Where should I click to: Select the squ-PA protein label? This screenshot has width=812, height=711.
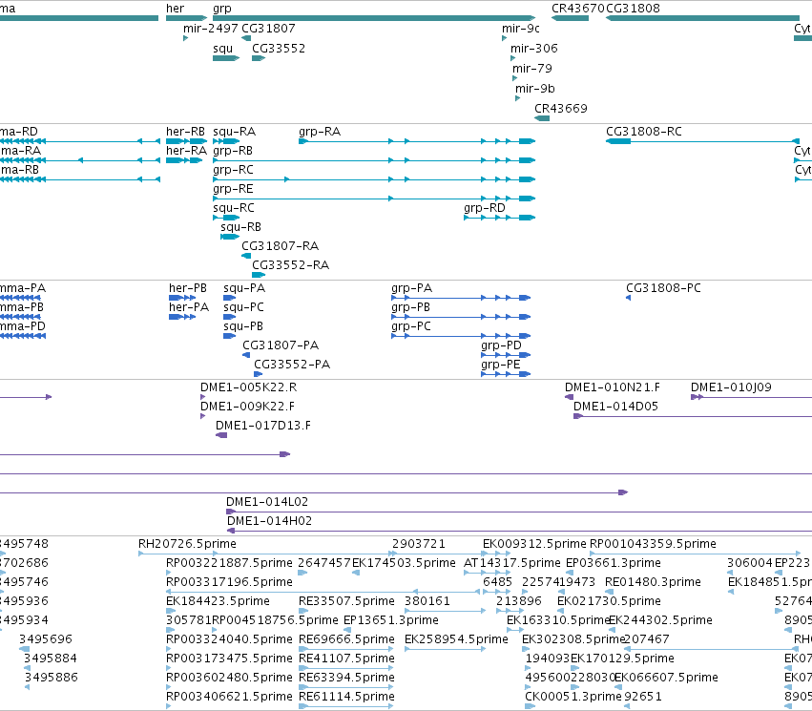tap(244, 288)
